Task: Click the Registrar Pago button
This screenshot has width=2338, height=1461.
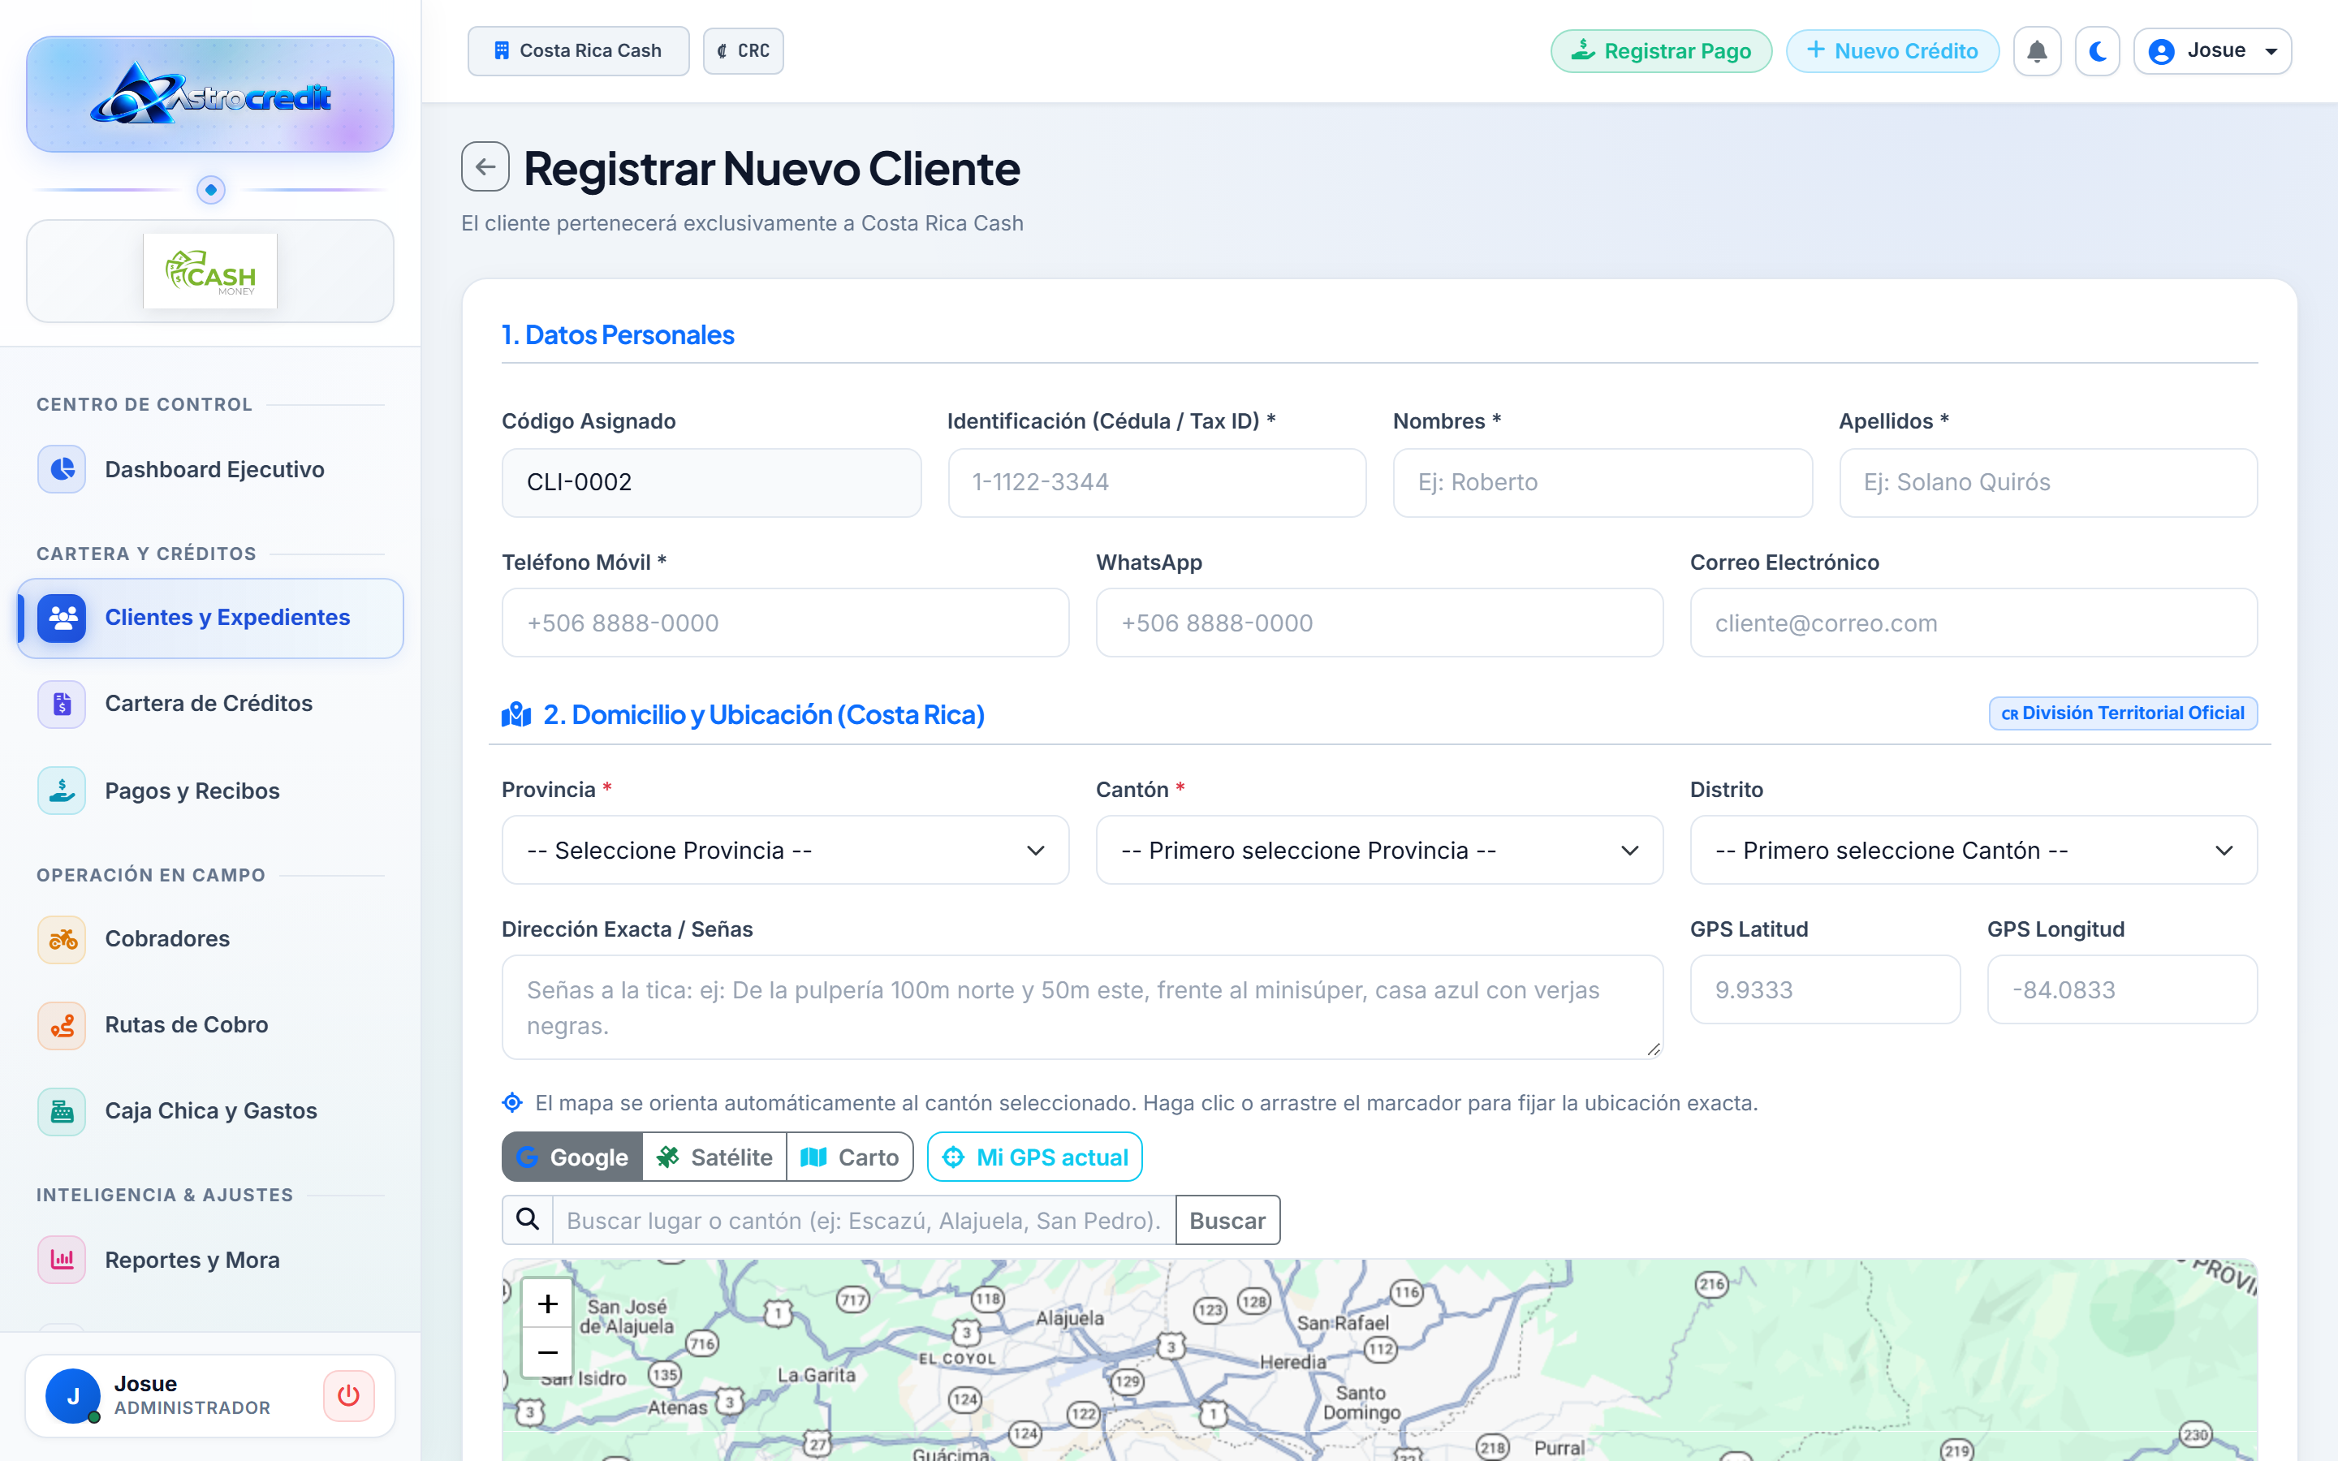Action: click(x=1662, y=51)
